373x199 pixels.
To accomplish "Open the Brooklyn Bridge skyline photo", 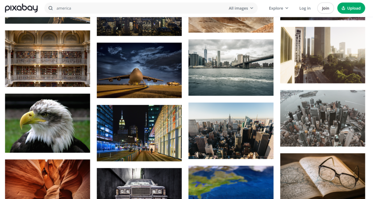I will (231, 68).
